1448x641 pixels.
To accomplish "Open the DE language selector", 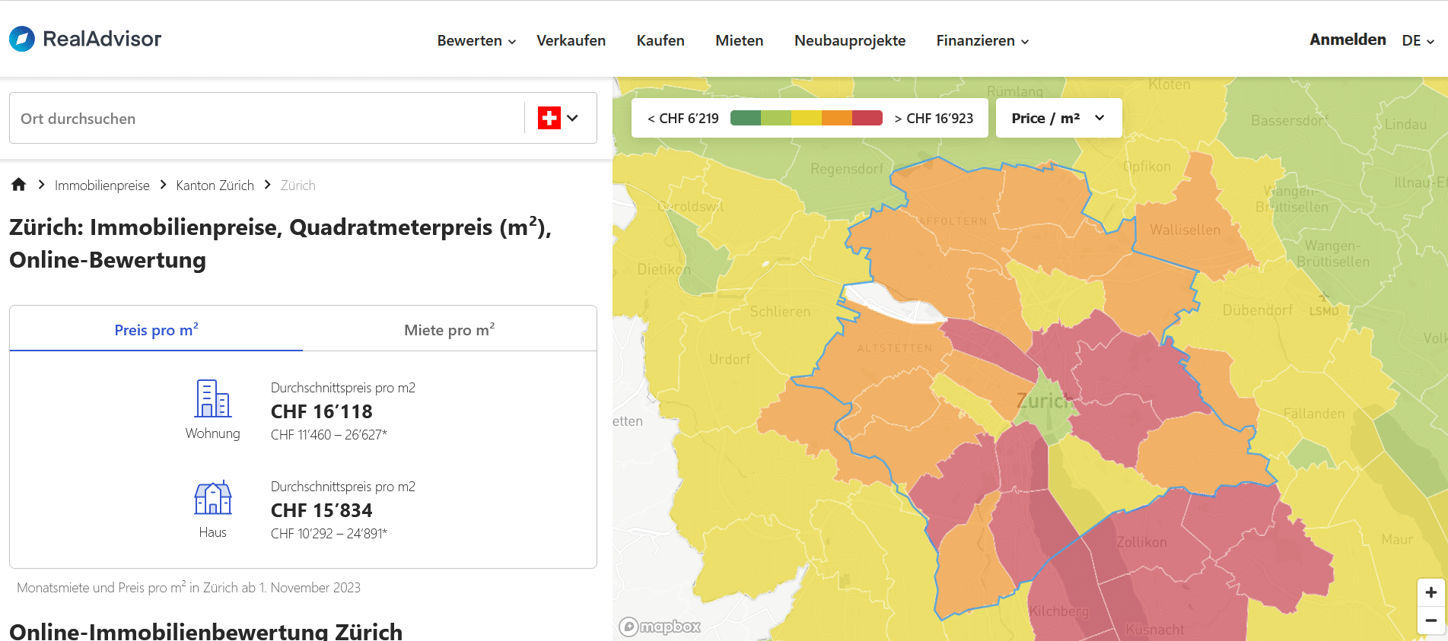I will click(1418, 40).
